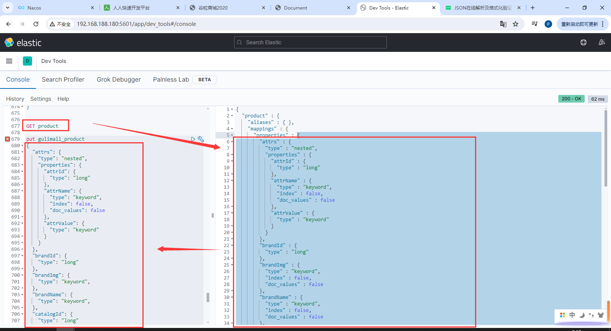
Task: Collapse output root block at line 1
Action: (x=232, y=109)
